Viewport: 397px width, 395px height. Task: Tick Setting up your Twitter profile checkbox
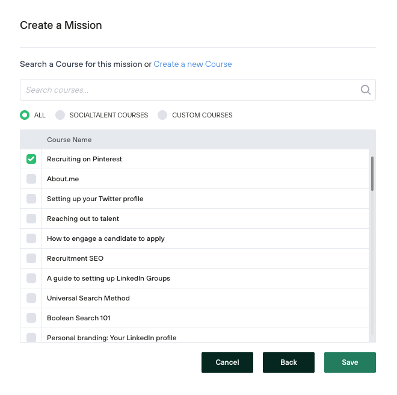tap(31, 199)
